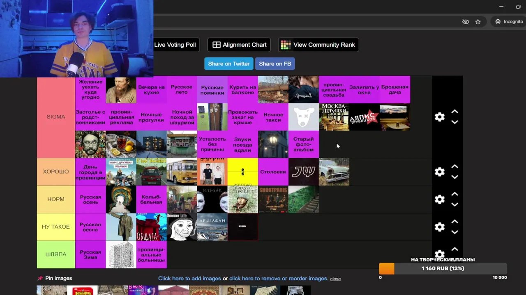The height and width of the screenshot is (295, 526).
Task: Select the 'Ночное такси' tile
Action: coord(273,117)
